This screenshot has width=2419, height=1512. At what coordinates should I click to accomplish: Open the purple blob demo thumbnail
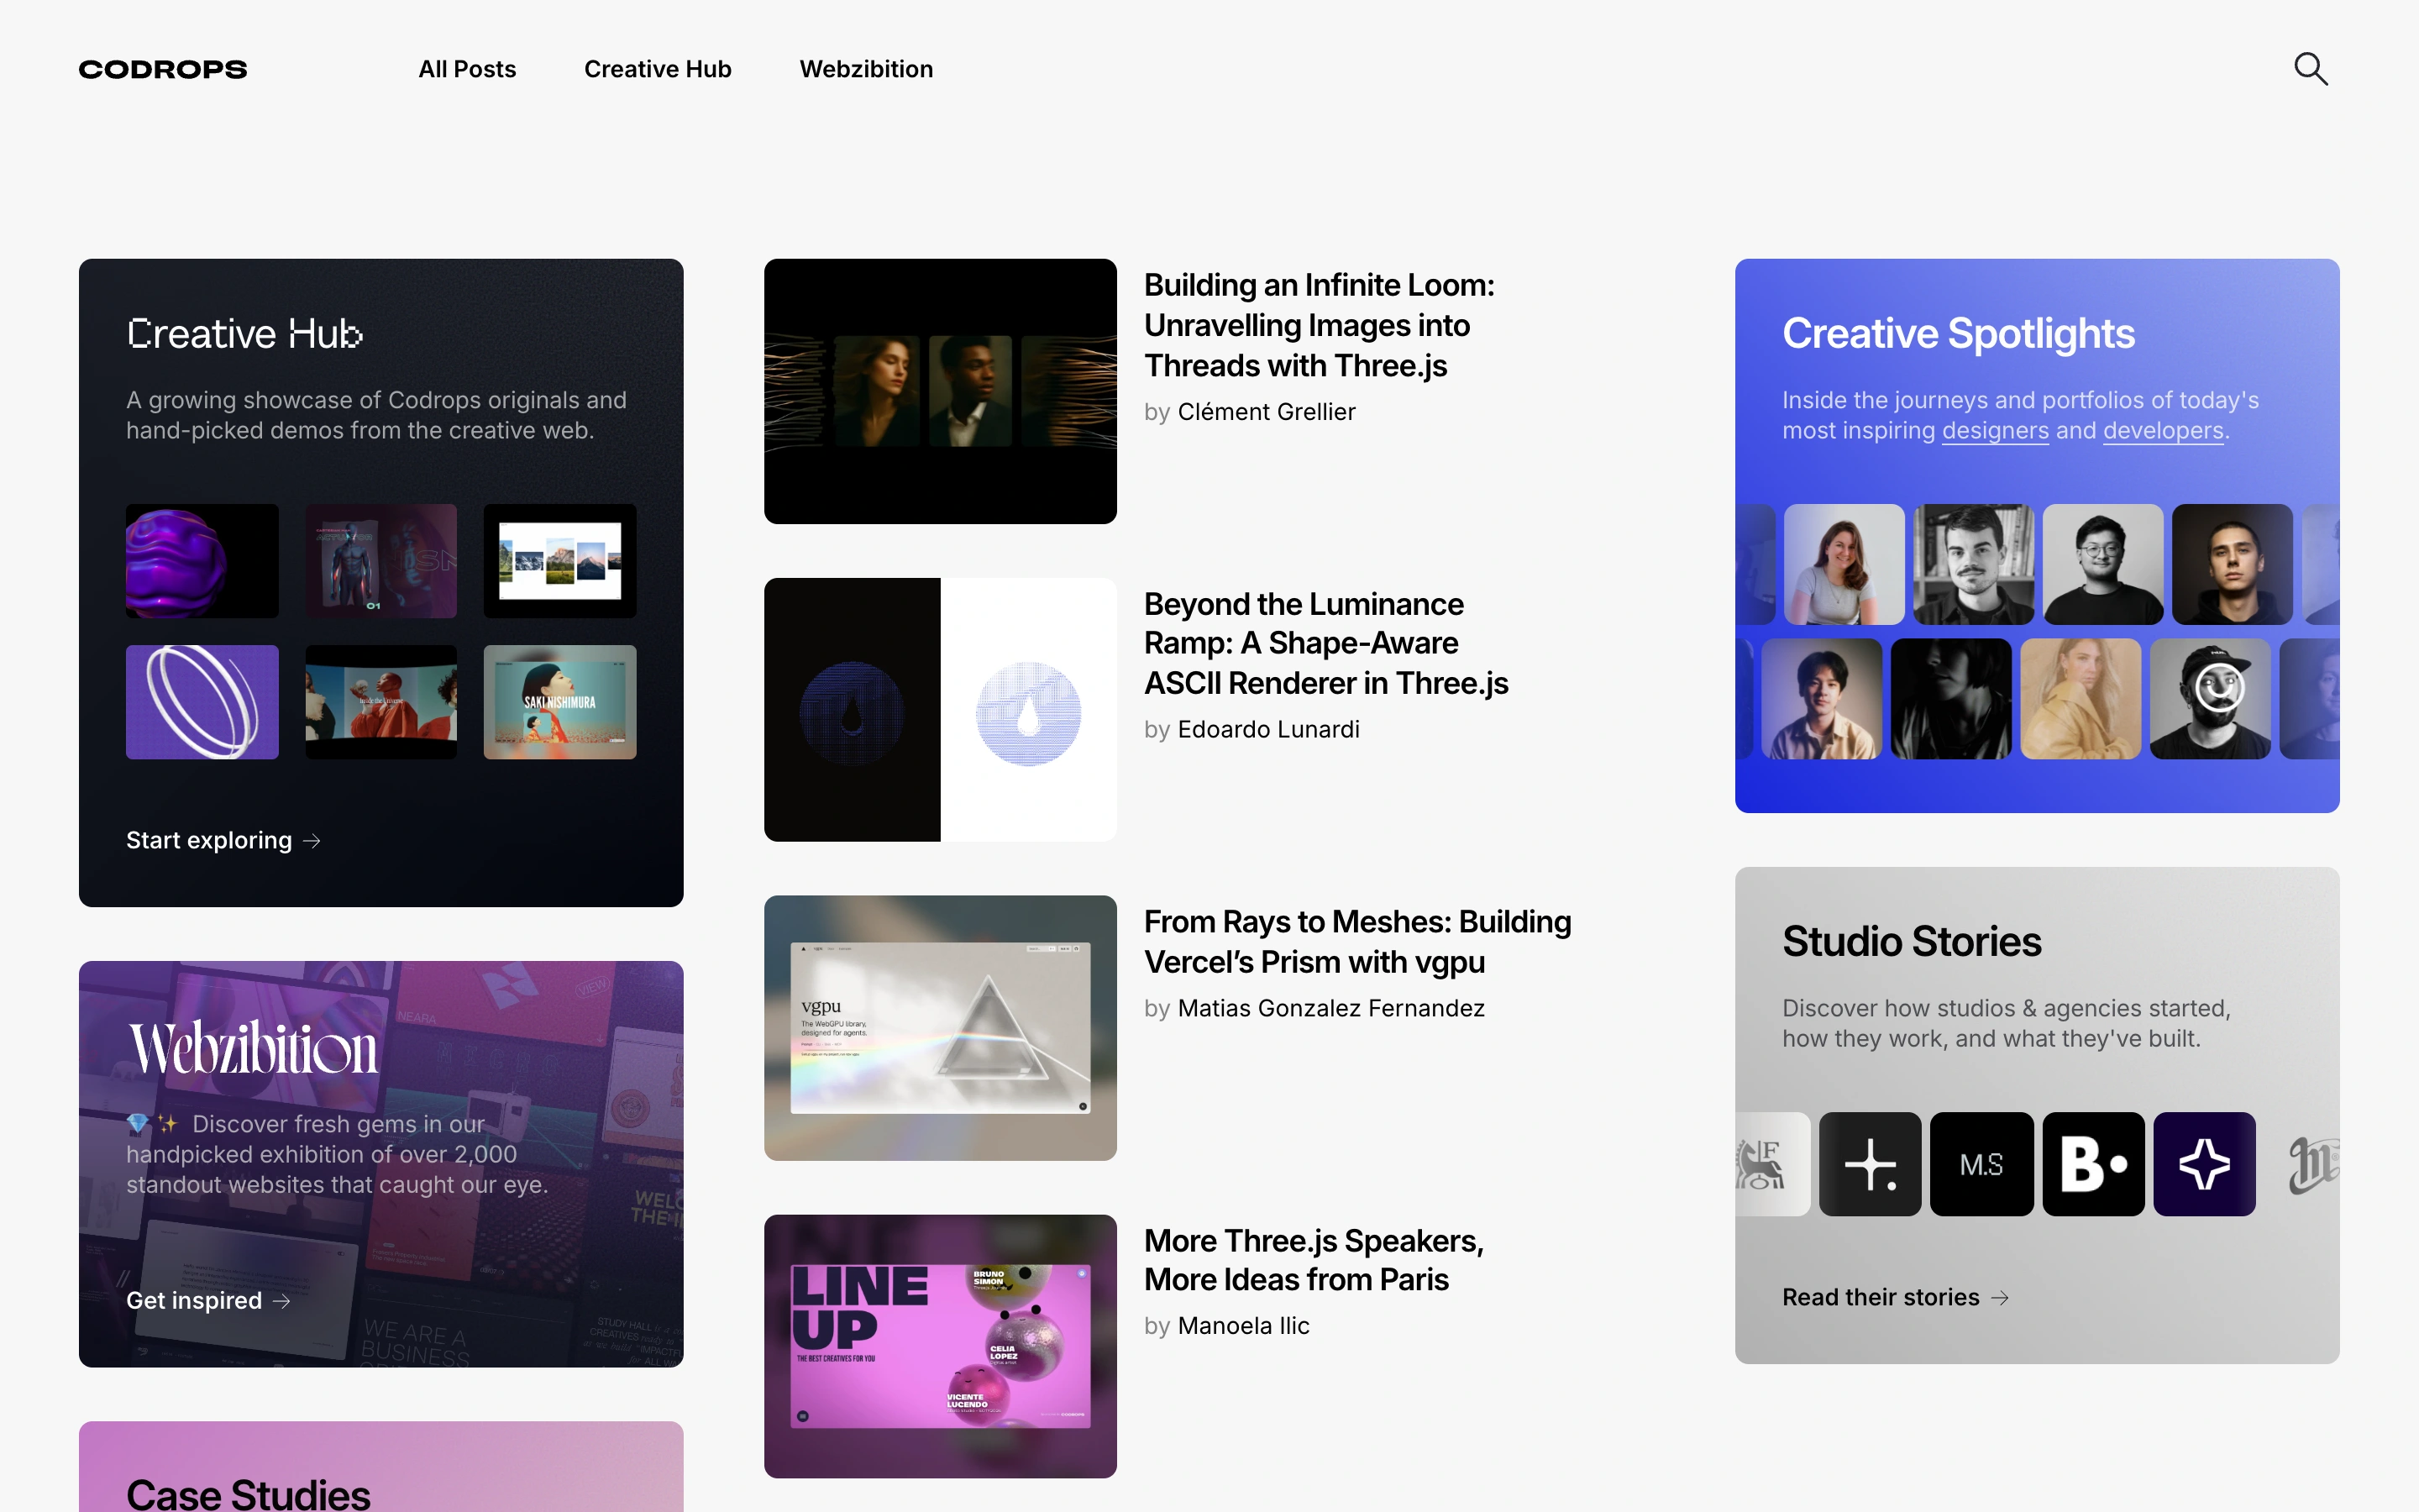pos(202,561)
